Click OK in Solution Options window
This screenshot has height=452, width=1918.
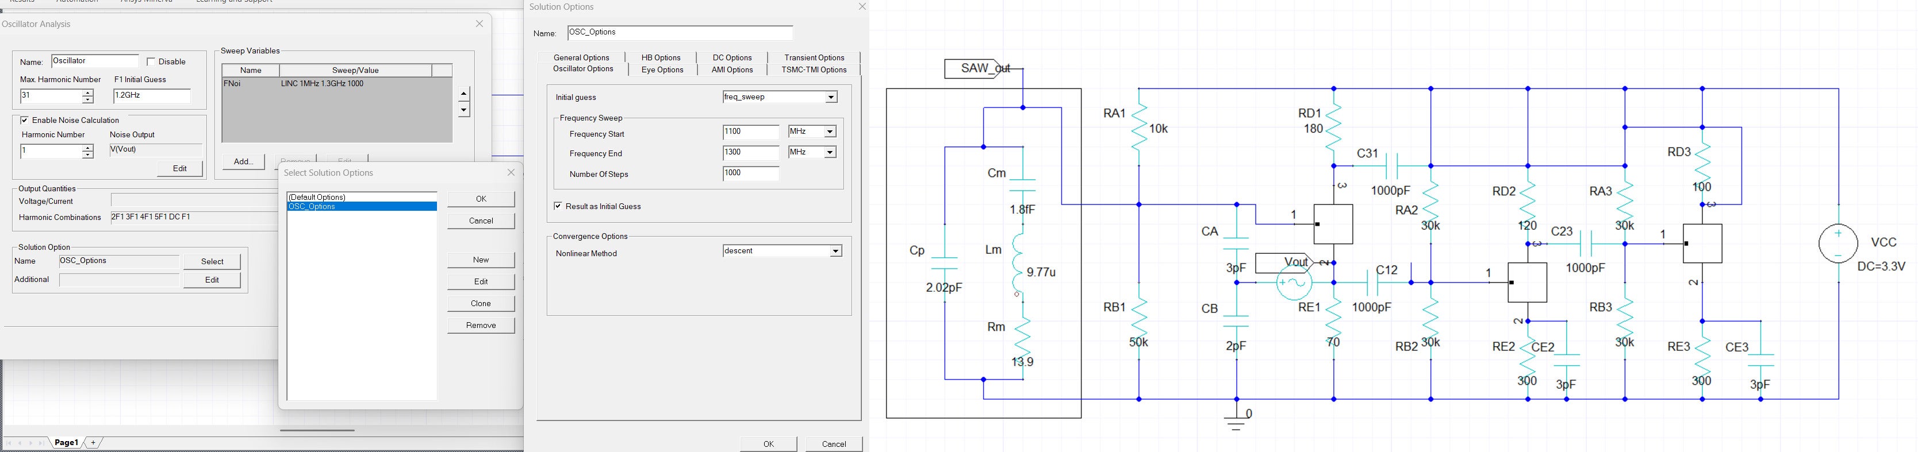pyautogui.click(x=768, y=444)
